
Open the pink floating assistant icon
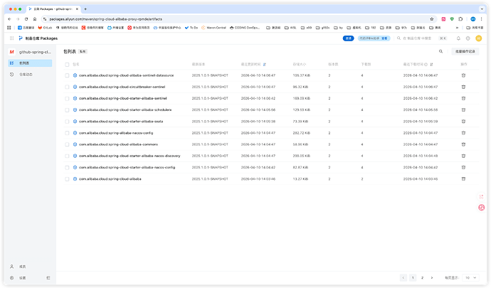tap(482, 207)
